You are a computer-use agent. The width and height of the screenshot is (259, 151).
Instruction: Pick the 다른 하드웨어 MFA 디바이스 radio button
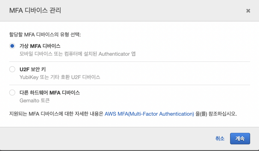12,93
